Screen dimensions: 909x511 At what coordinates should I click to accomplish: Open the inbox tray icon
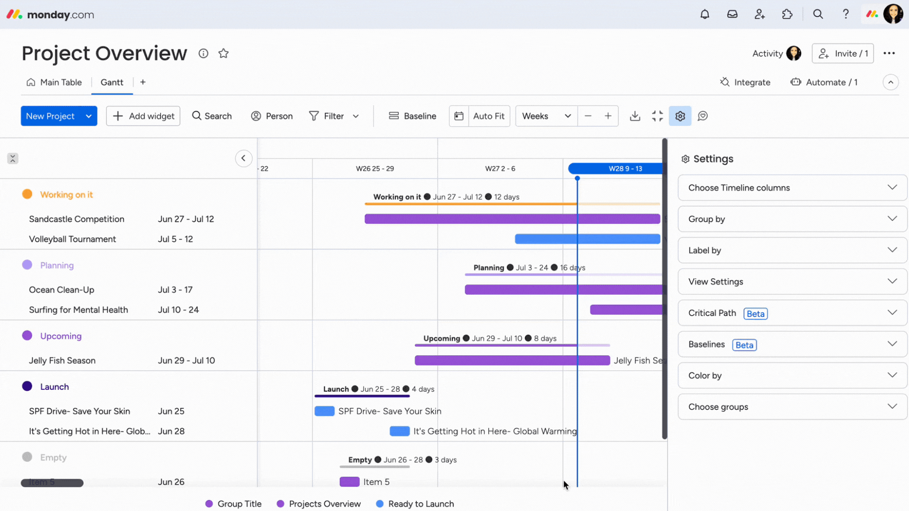point(732,14)
